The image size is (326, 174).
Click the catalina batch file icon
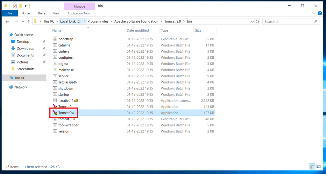click(x=55, y=45)
